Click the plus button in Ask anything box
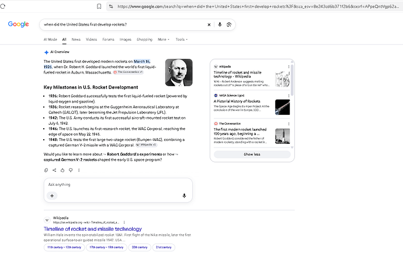The width and height of the screenshot is (403, 254). tap(52, 196)
